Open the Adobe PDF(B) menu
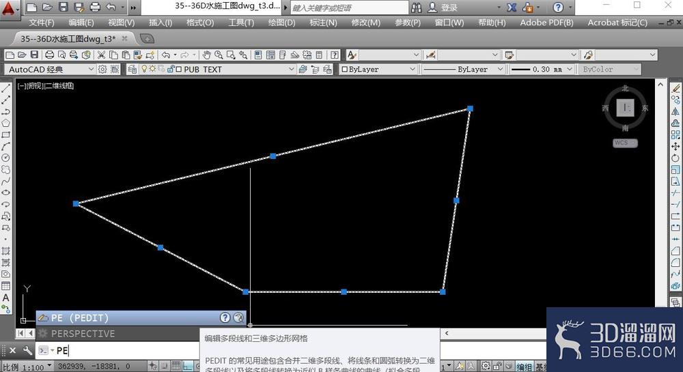This screenshot has width=683, height=372. (546, 23)
